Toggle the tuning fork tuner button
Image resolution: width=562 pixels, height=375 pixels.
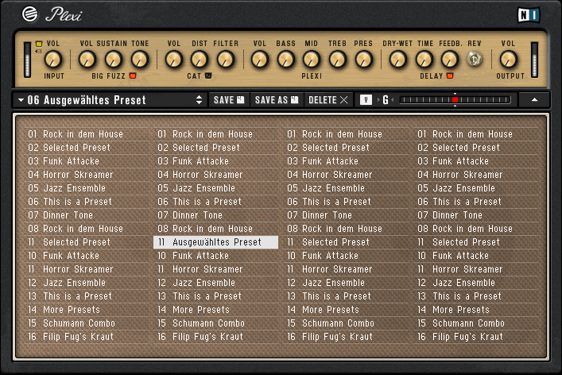click(x=366, y=100)
